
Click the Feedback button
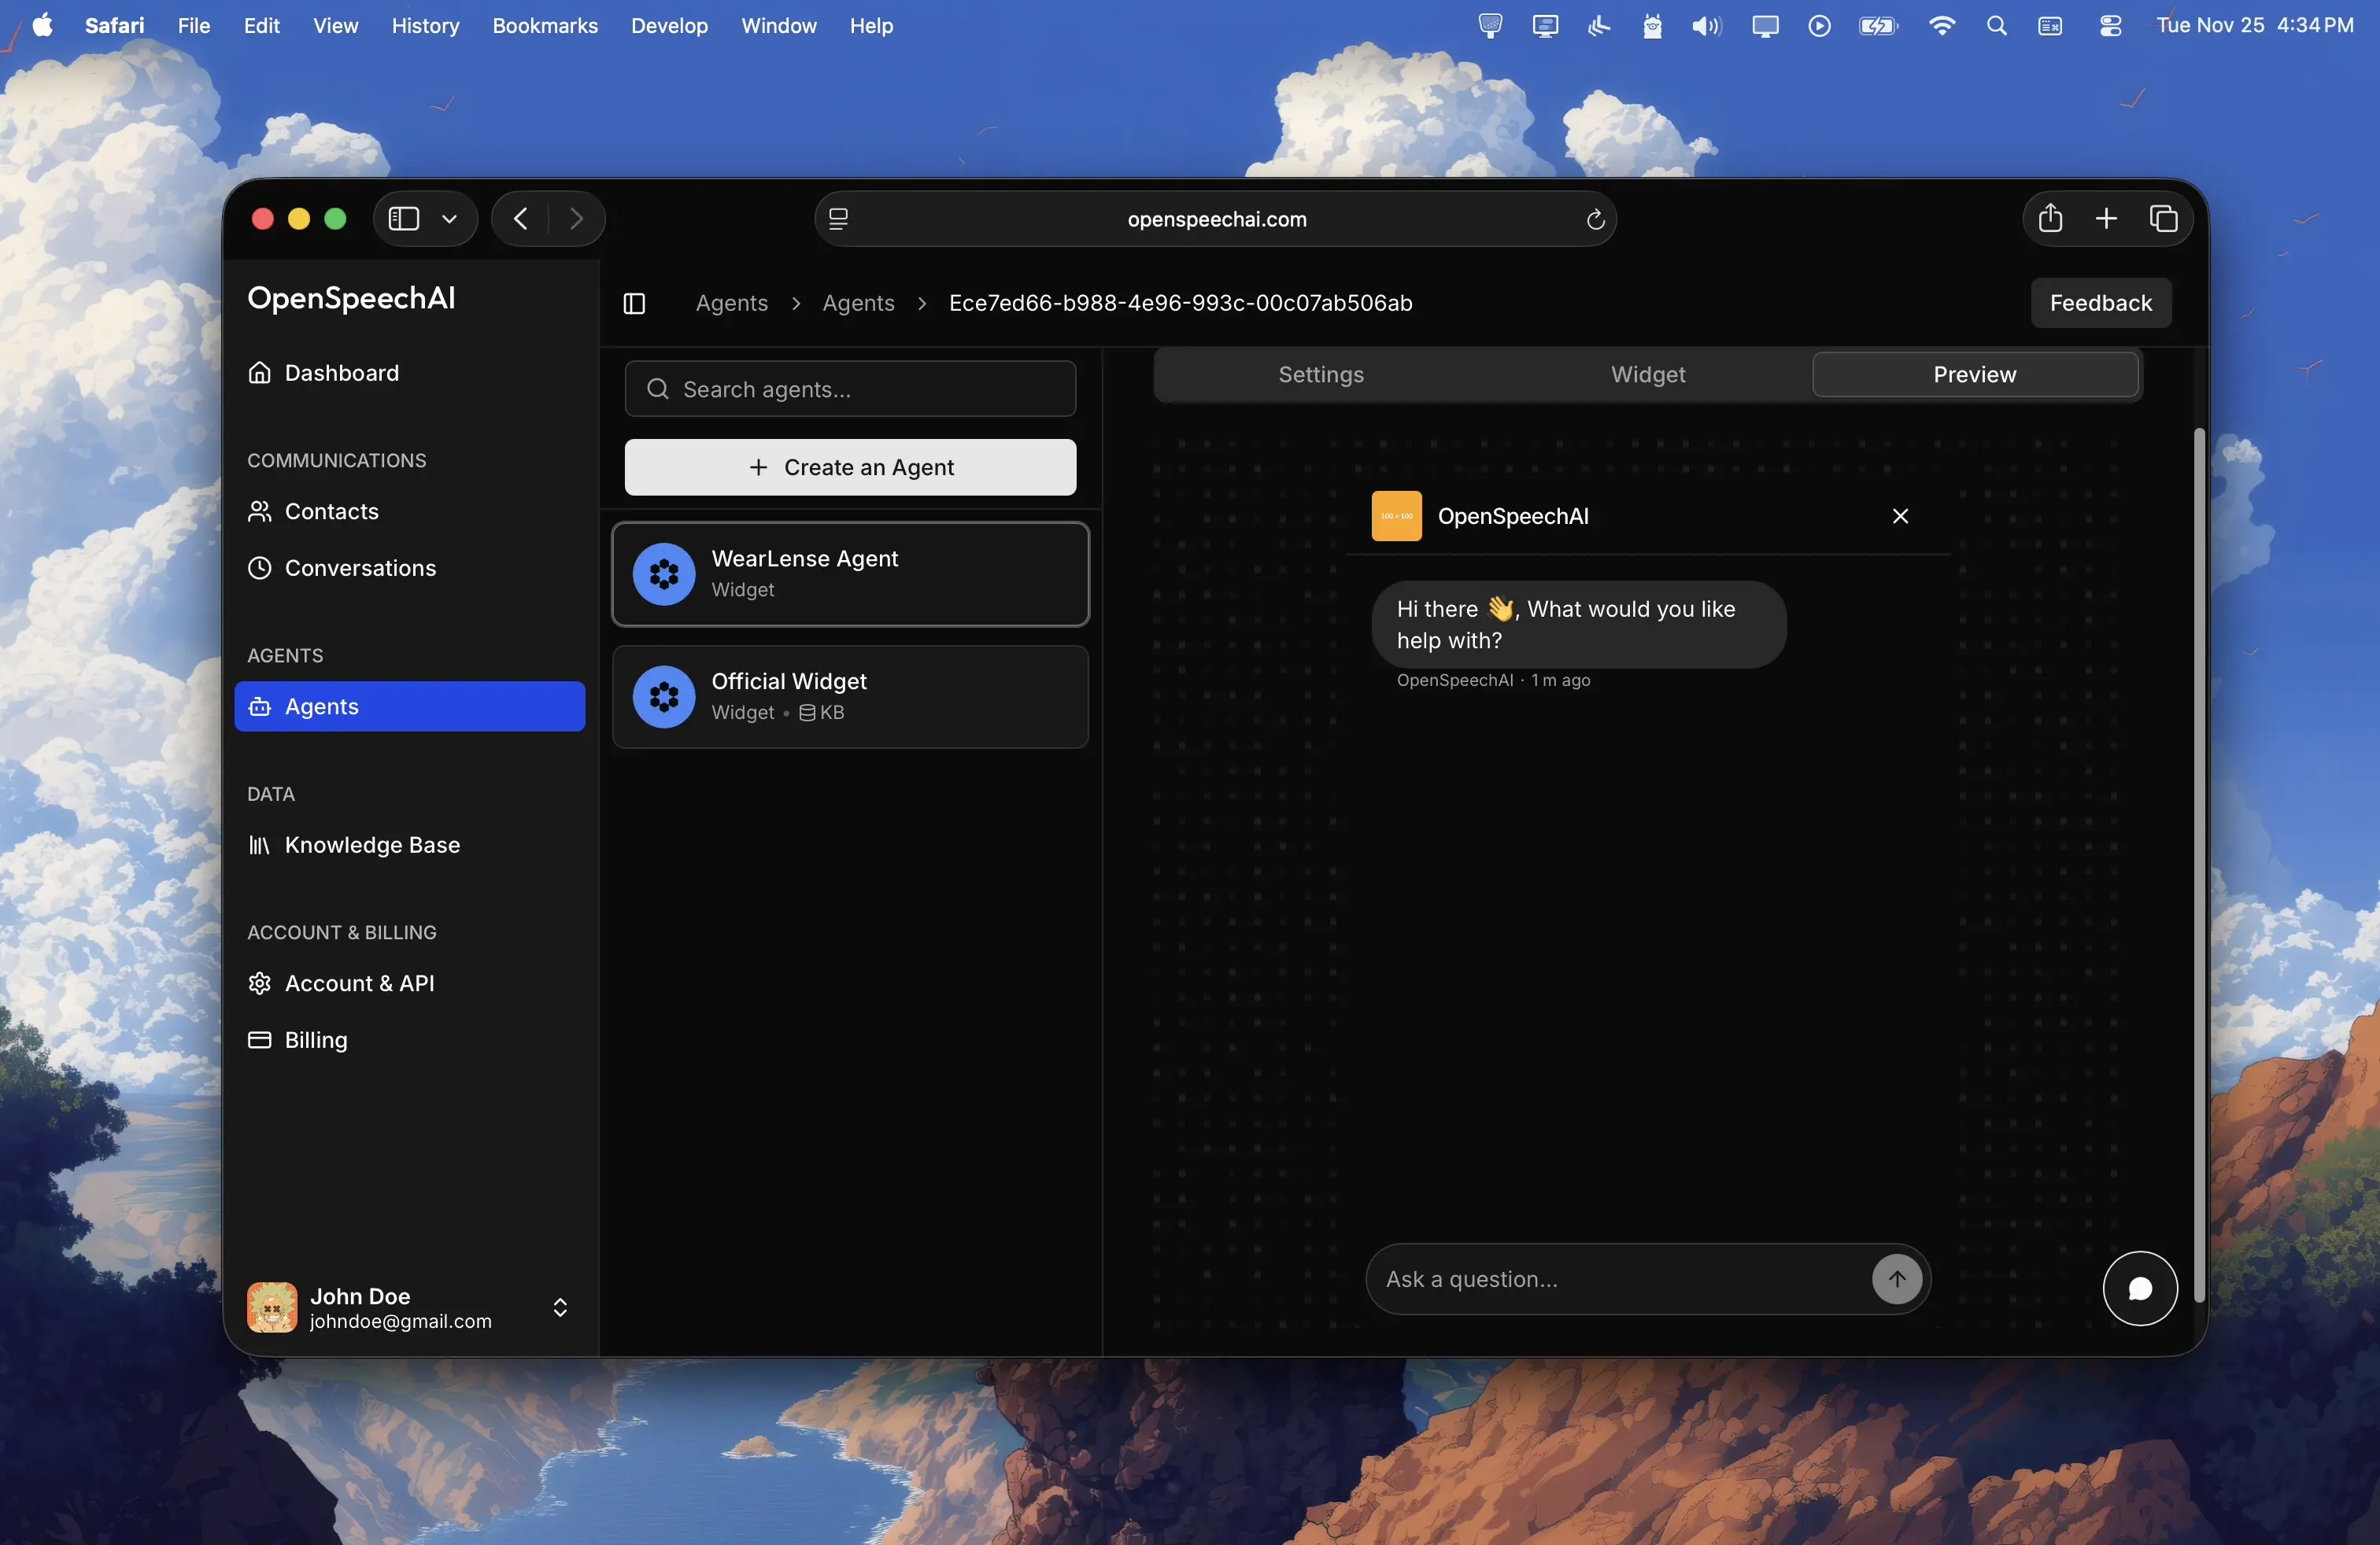coord(2100,303)
